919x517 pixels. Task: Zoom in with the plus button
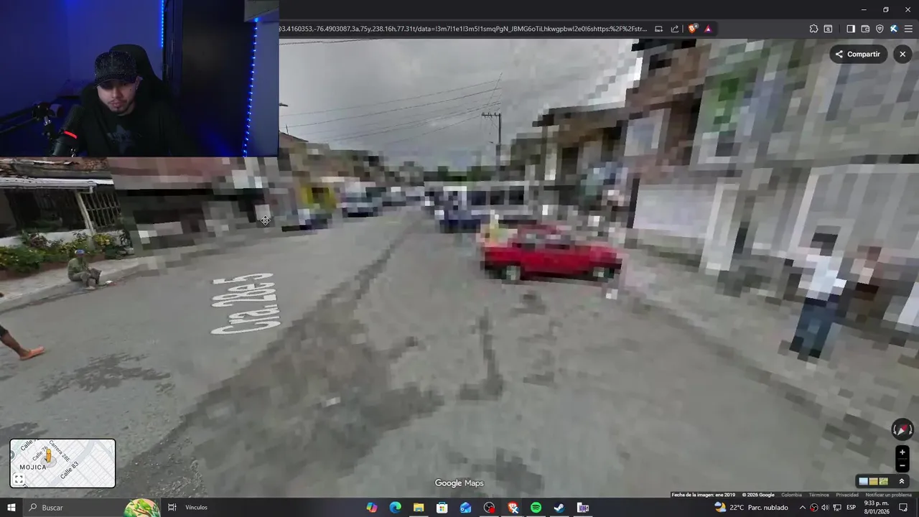click(902, 452)
